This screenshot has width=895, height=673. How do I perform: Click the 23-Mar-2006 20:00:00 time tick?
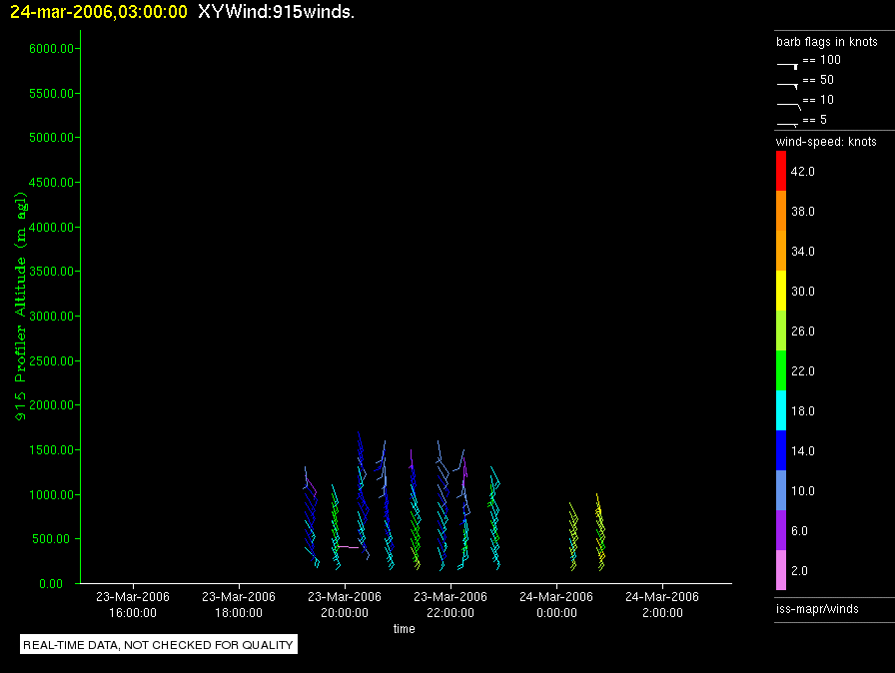(x=345, y=604)
